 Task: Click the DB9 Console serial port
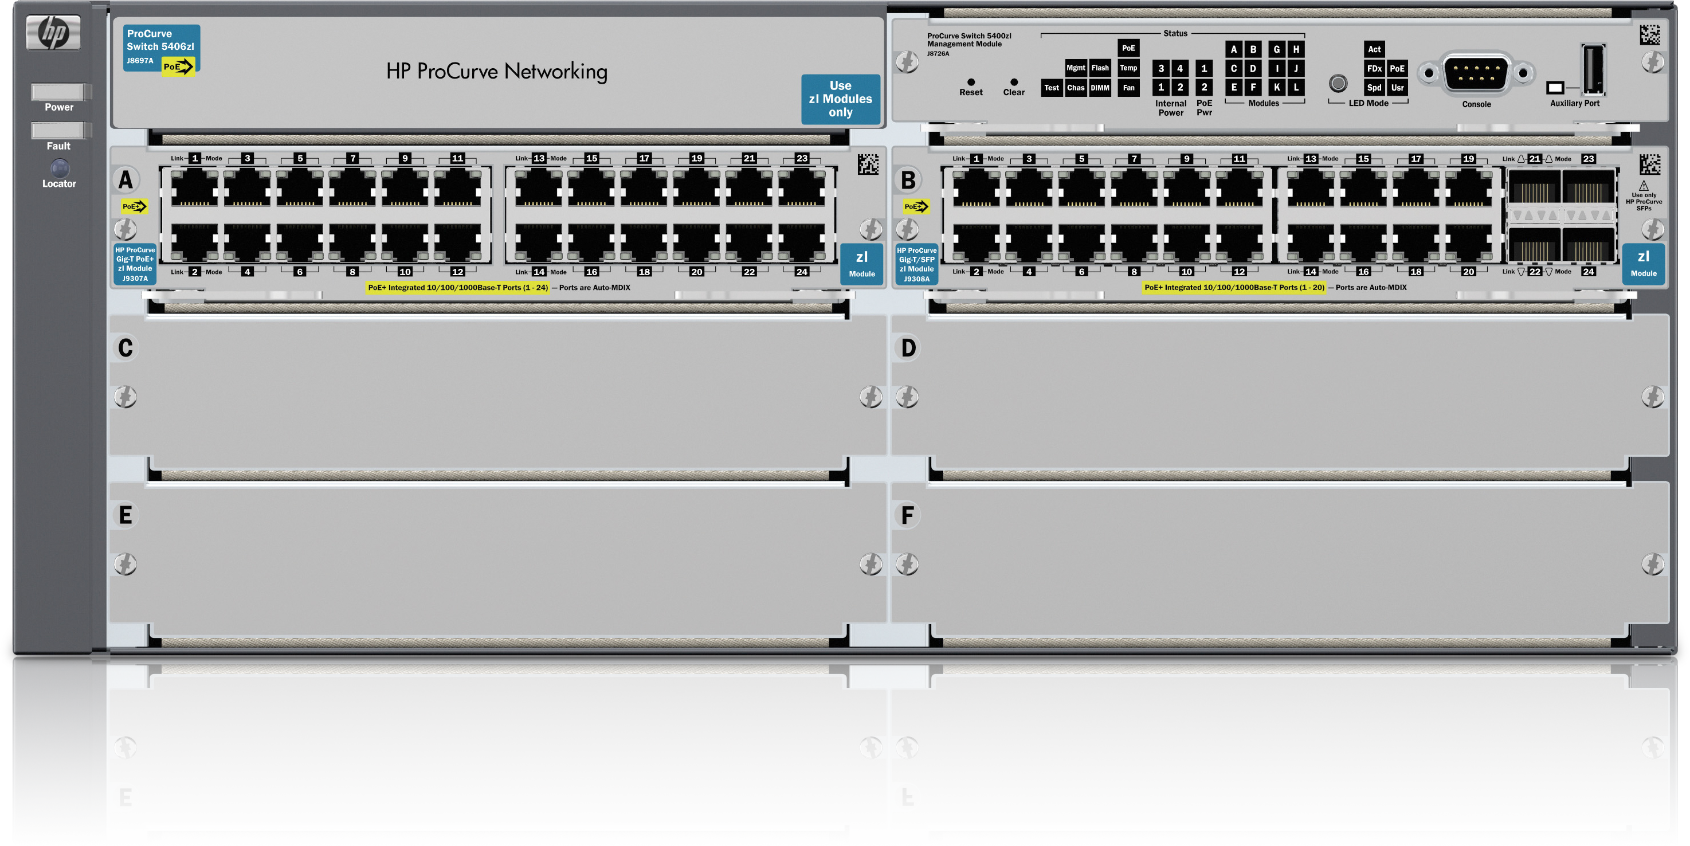coord(1476,73)
